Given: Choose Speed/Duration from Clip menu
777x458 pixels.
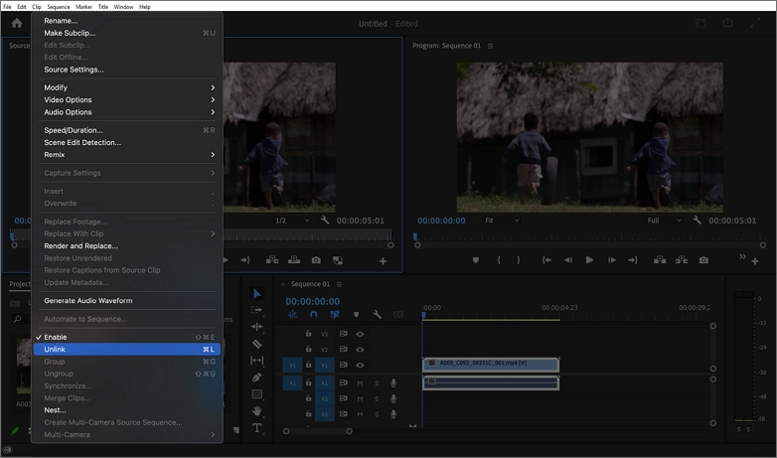Looking at the screenshot, I should pyautogui.click(x=128, y=130).
